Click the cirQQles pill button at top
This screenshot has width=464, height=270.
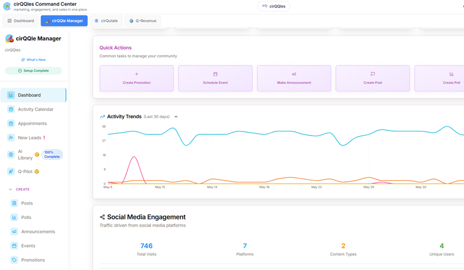coord(274,6)
